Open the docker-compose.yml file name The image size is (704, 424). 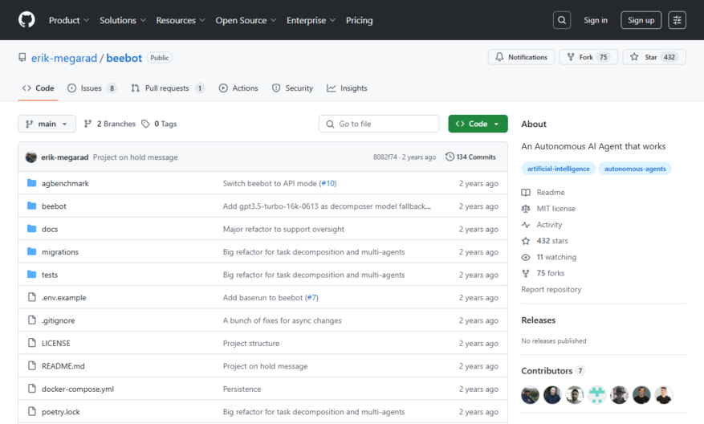[x=78, y=389]
